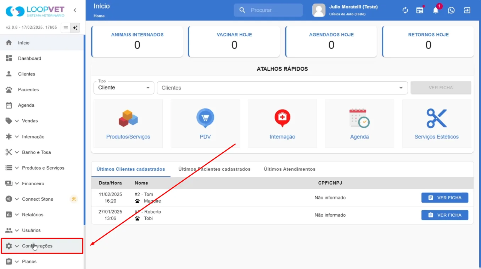Switch to Últimos Atendimentos tab
This screenshot has height=269, width=481.
tap(290, 169)
